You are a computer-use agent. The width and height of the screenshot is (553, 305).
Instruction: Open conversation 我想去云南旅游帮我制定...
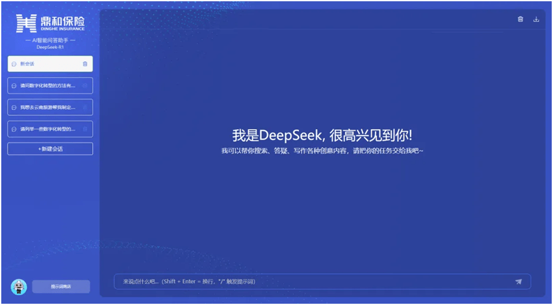[50, 108]
